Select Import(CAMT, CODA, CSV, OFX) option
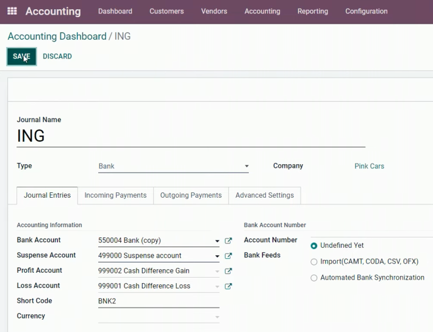The height and width of the screenshot is (332, 433). [x=313, y=261]
